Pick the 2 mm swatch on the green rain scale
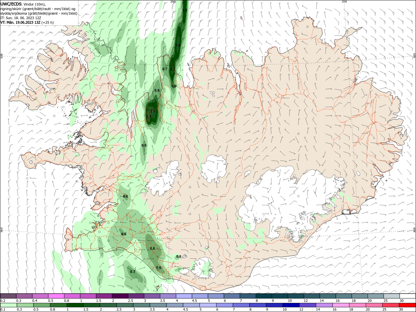 click(x=108, y=305)
